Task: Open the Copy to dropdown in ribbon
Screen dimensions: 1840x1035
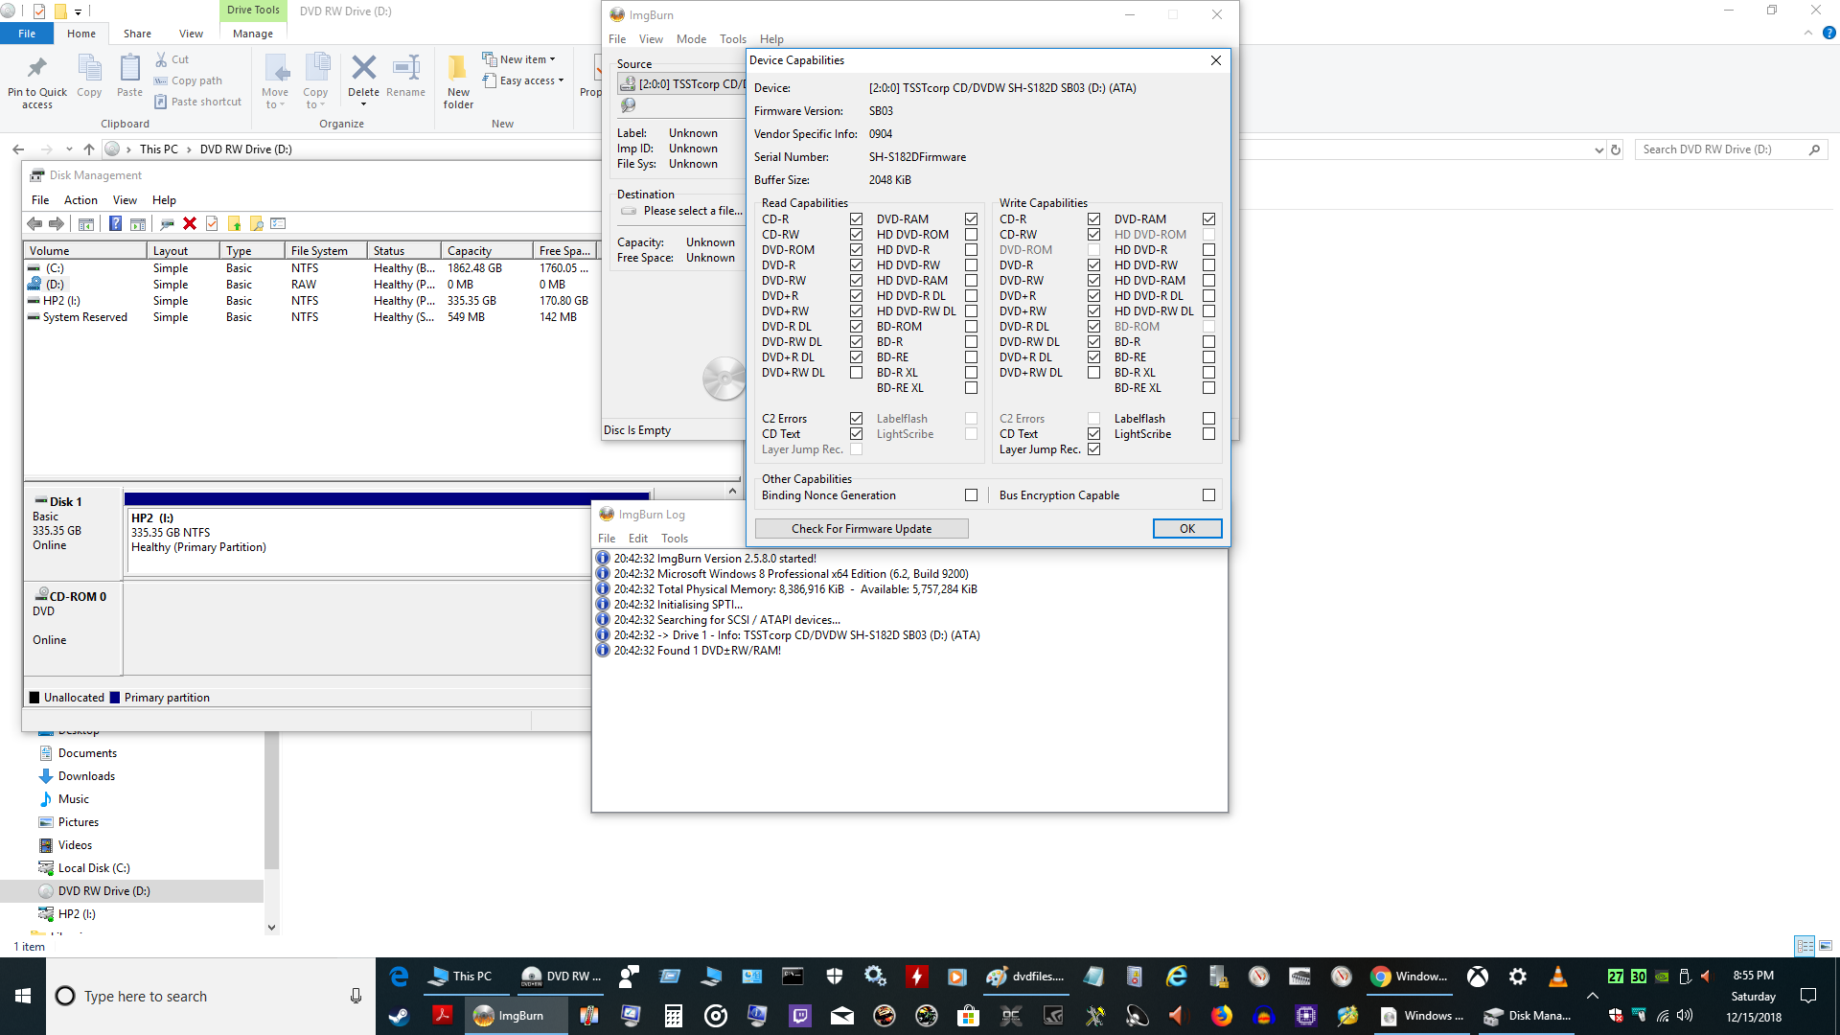Action: [x=315, y=80]
